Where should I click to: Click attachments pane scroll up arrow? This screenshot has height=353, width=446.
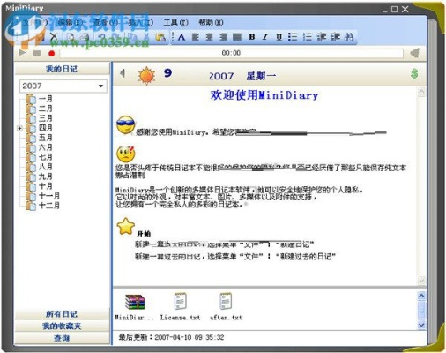click(x=421, y=296)
